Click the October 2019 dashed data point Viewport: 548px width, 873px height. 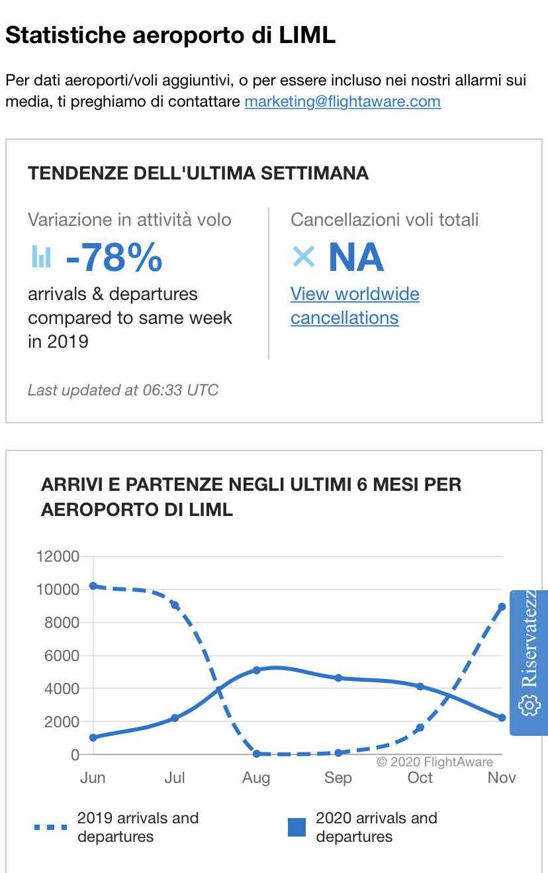[x=420, y=727]
